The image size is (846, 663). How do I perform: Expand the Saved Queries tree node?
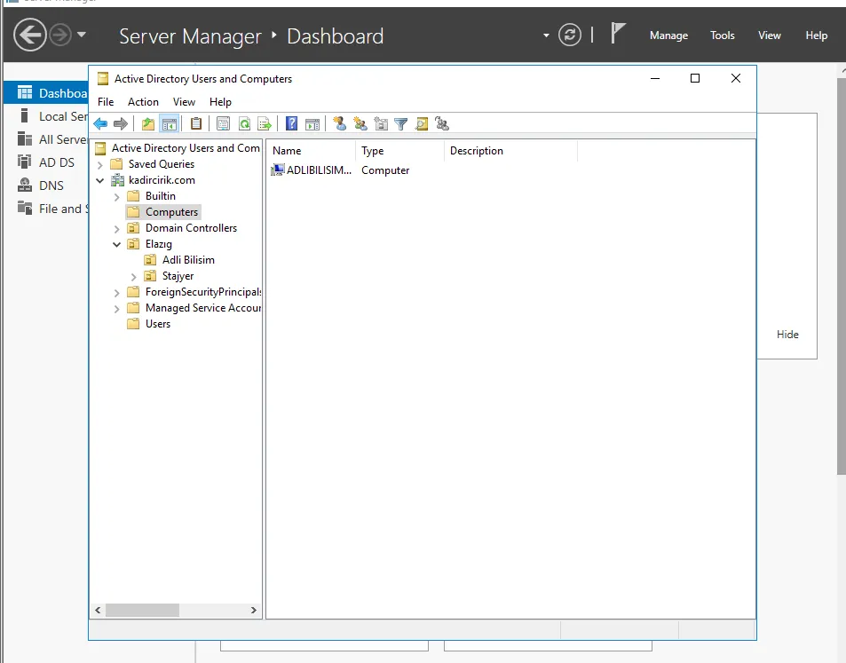tap(99, 165)
